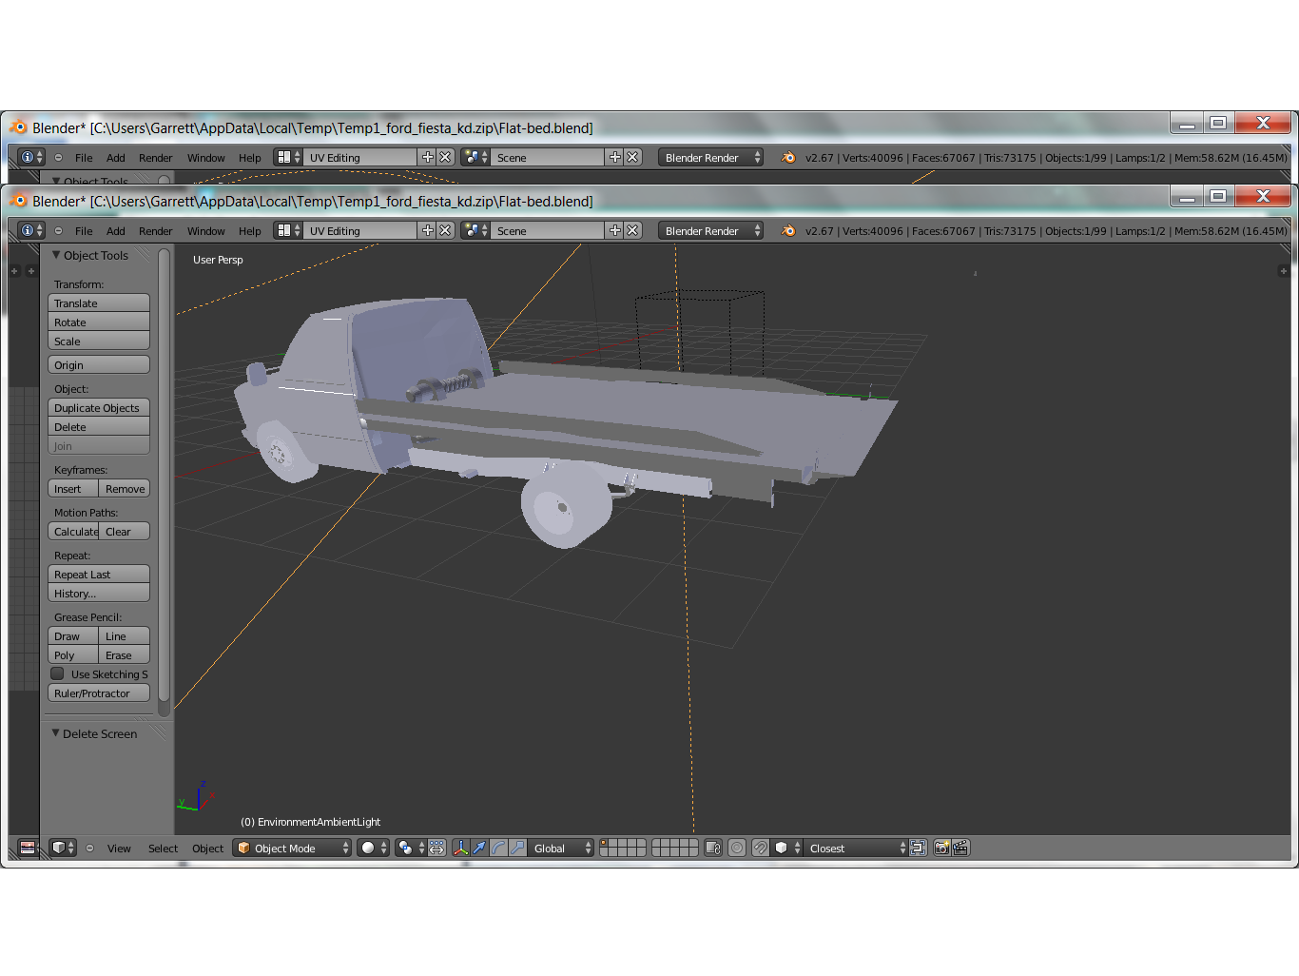Click the Ruler/Protractor button
The image size is (1299, 976).
coord(99,693)
